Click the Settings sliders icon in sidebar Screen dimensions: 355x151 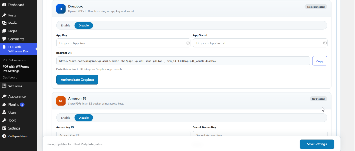(4, 128)
